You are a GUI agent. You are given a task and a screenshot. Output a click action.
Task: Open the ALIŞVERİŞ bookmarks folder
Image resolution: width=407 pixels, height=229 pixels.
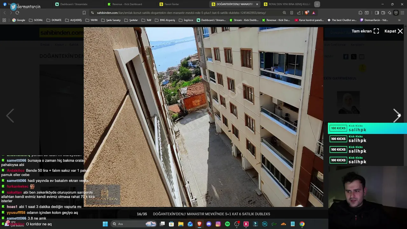click(x=73, y=20)
